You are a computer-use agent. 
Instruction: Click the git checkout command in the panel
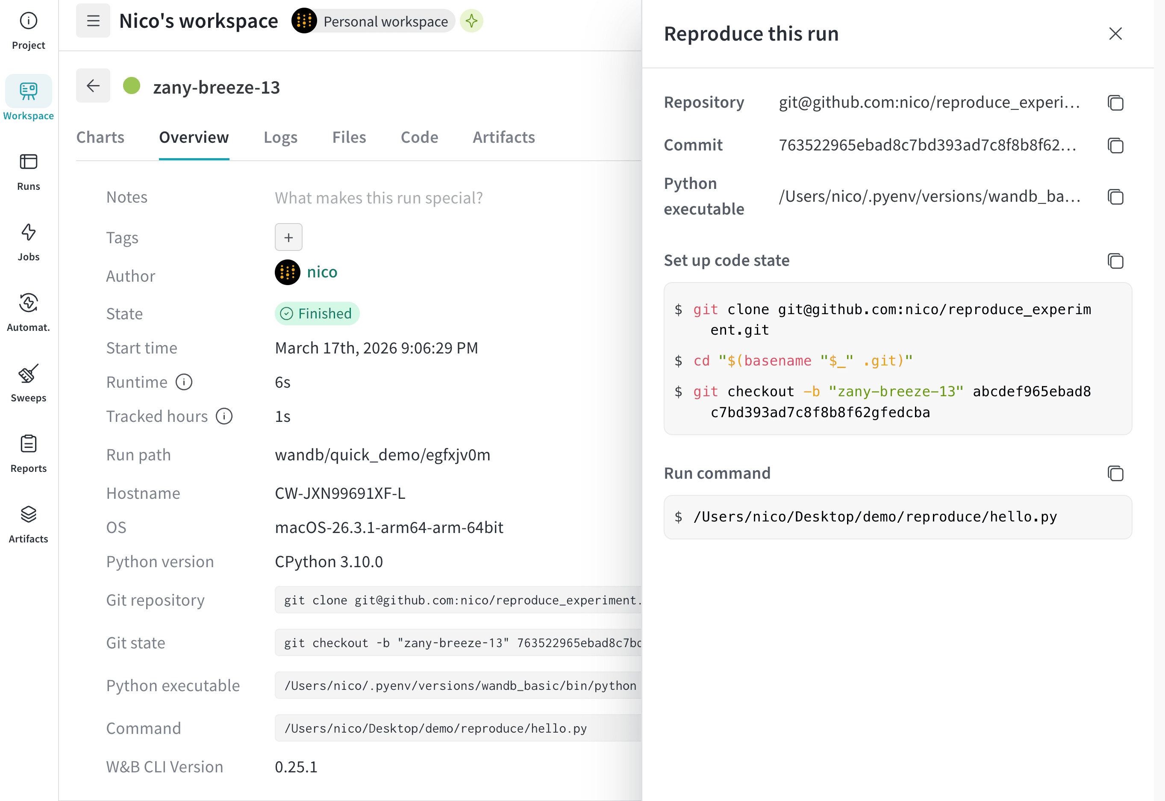[x=892, y=402]
